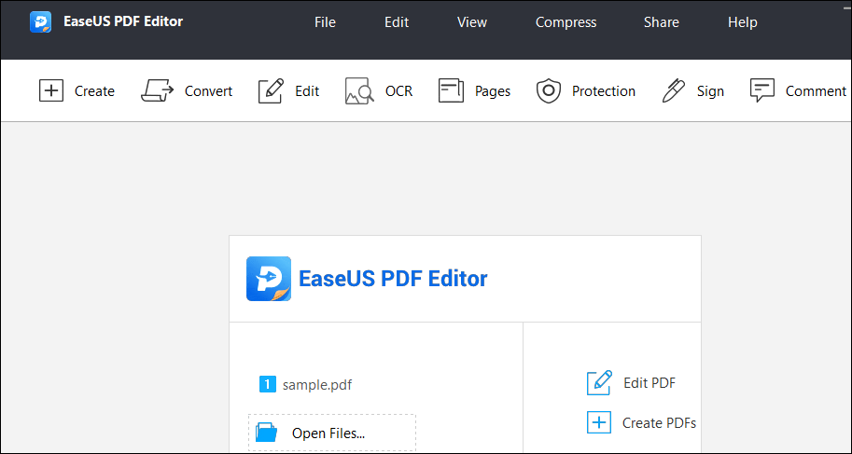The width and height of the screenshot is (852, 454).
Task: Open the Compress menu
Action: 566,22
